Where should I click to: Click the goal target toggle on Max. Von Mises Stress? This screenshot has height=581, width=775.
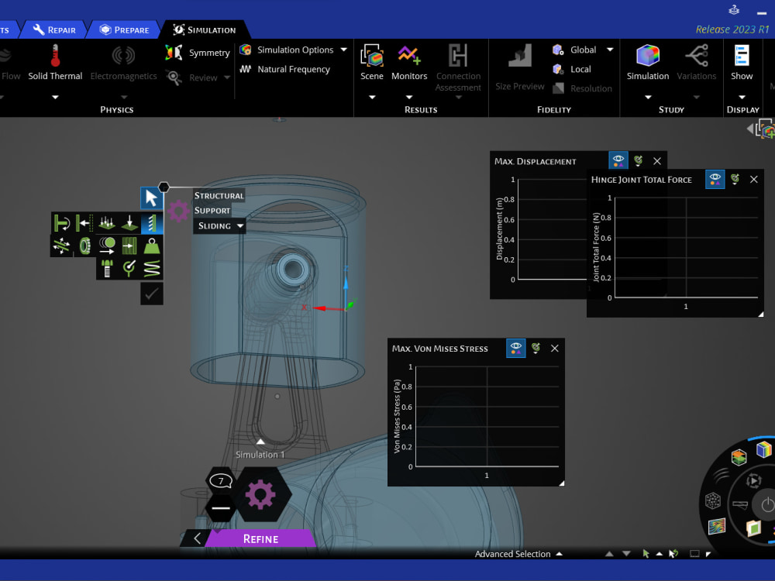click(536, 348)
